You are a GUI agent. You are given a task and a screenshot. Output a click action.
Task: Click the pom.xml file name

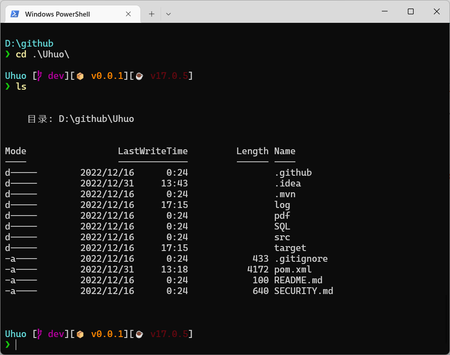point(293,269)
